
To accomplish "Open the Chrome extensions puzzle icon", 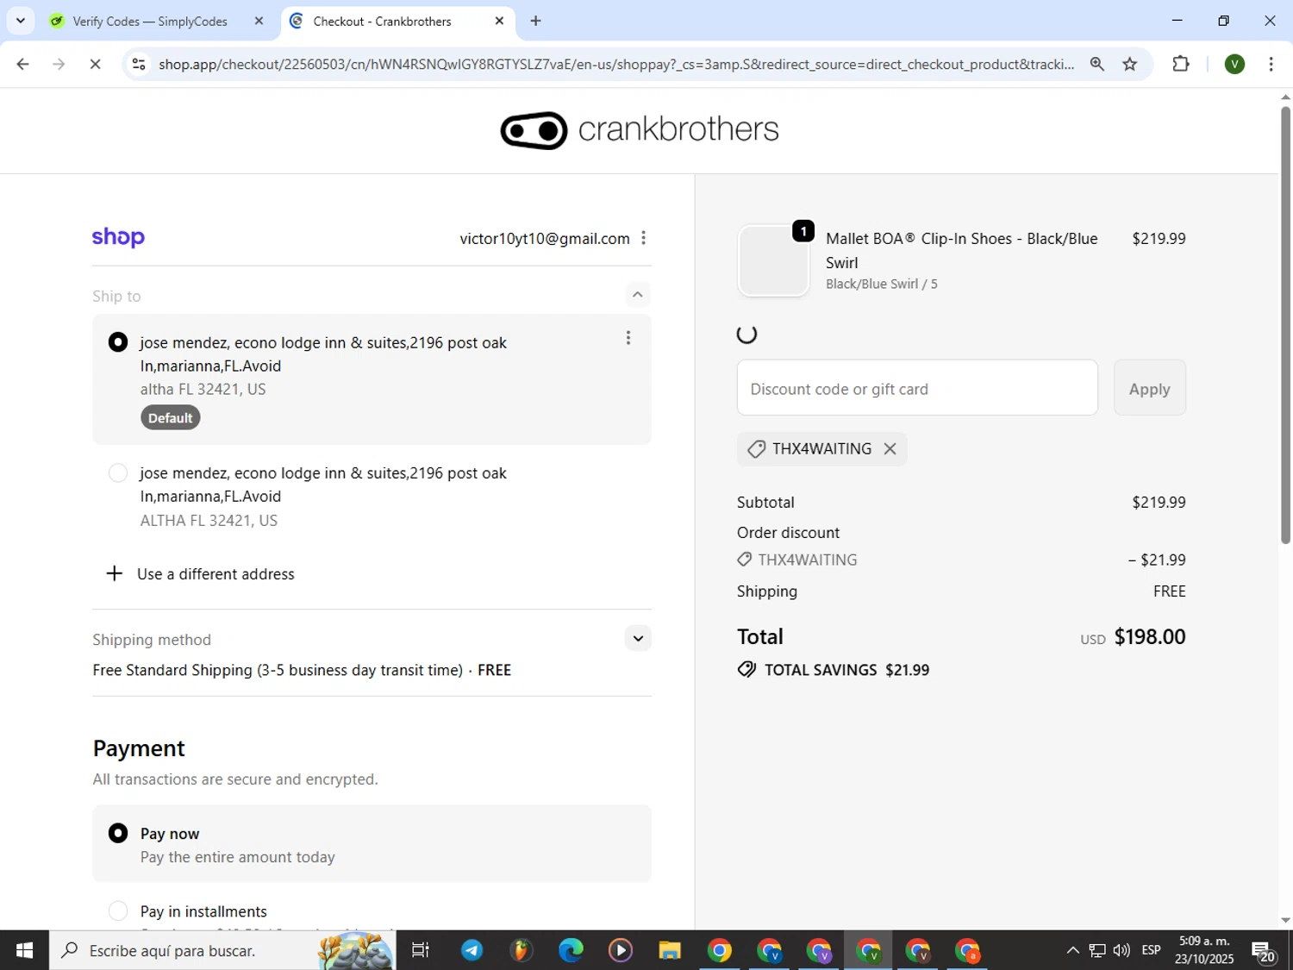I will [x=1180, y=64].
